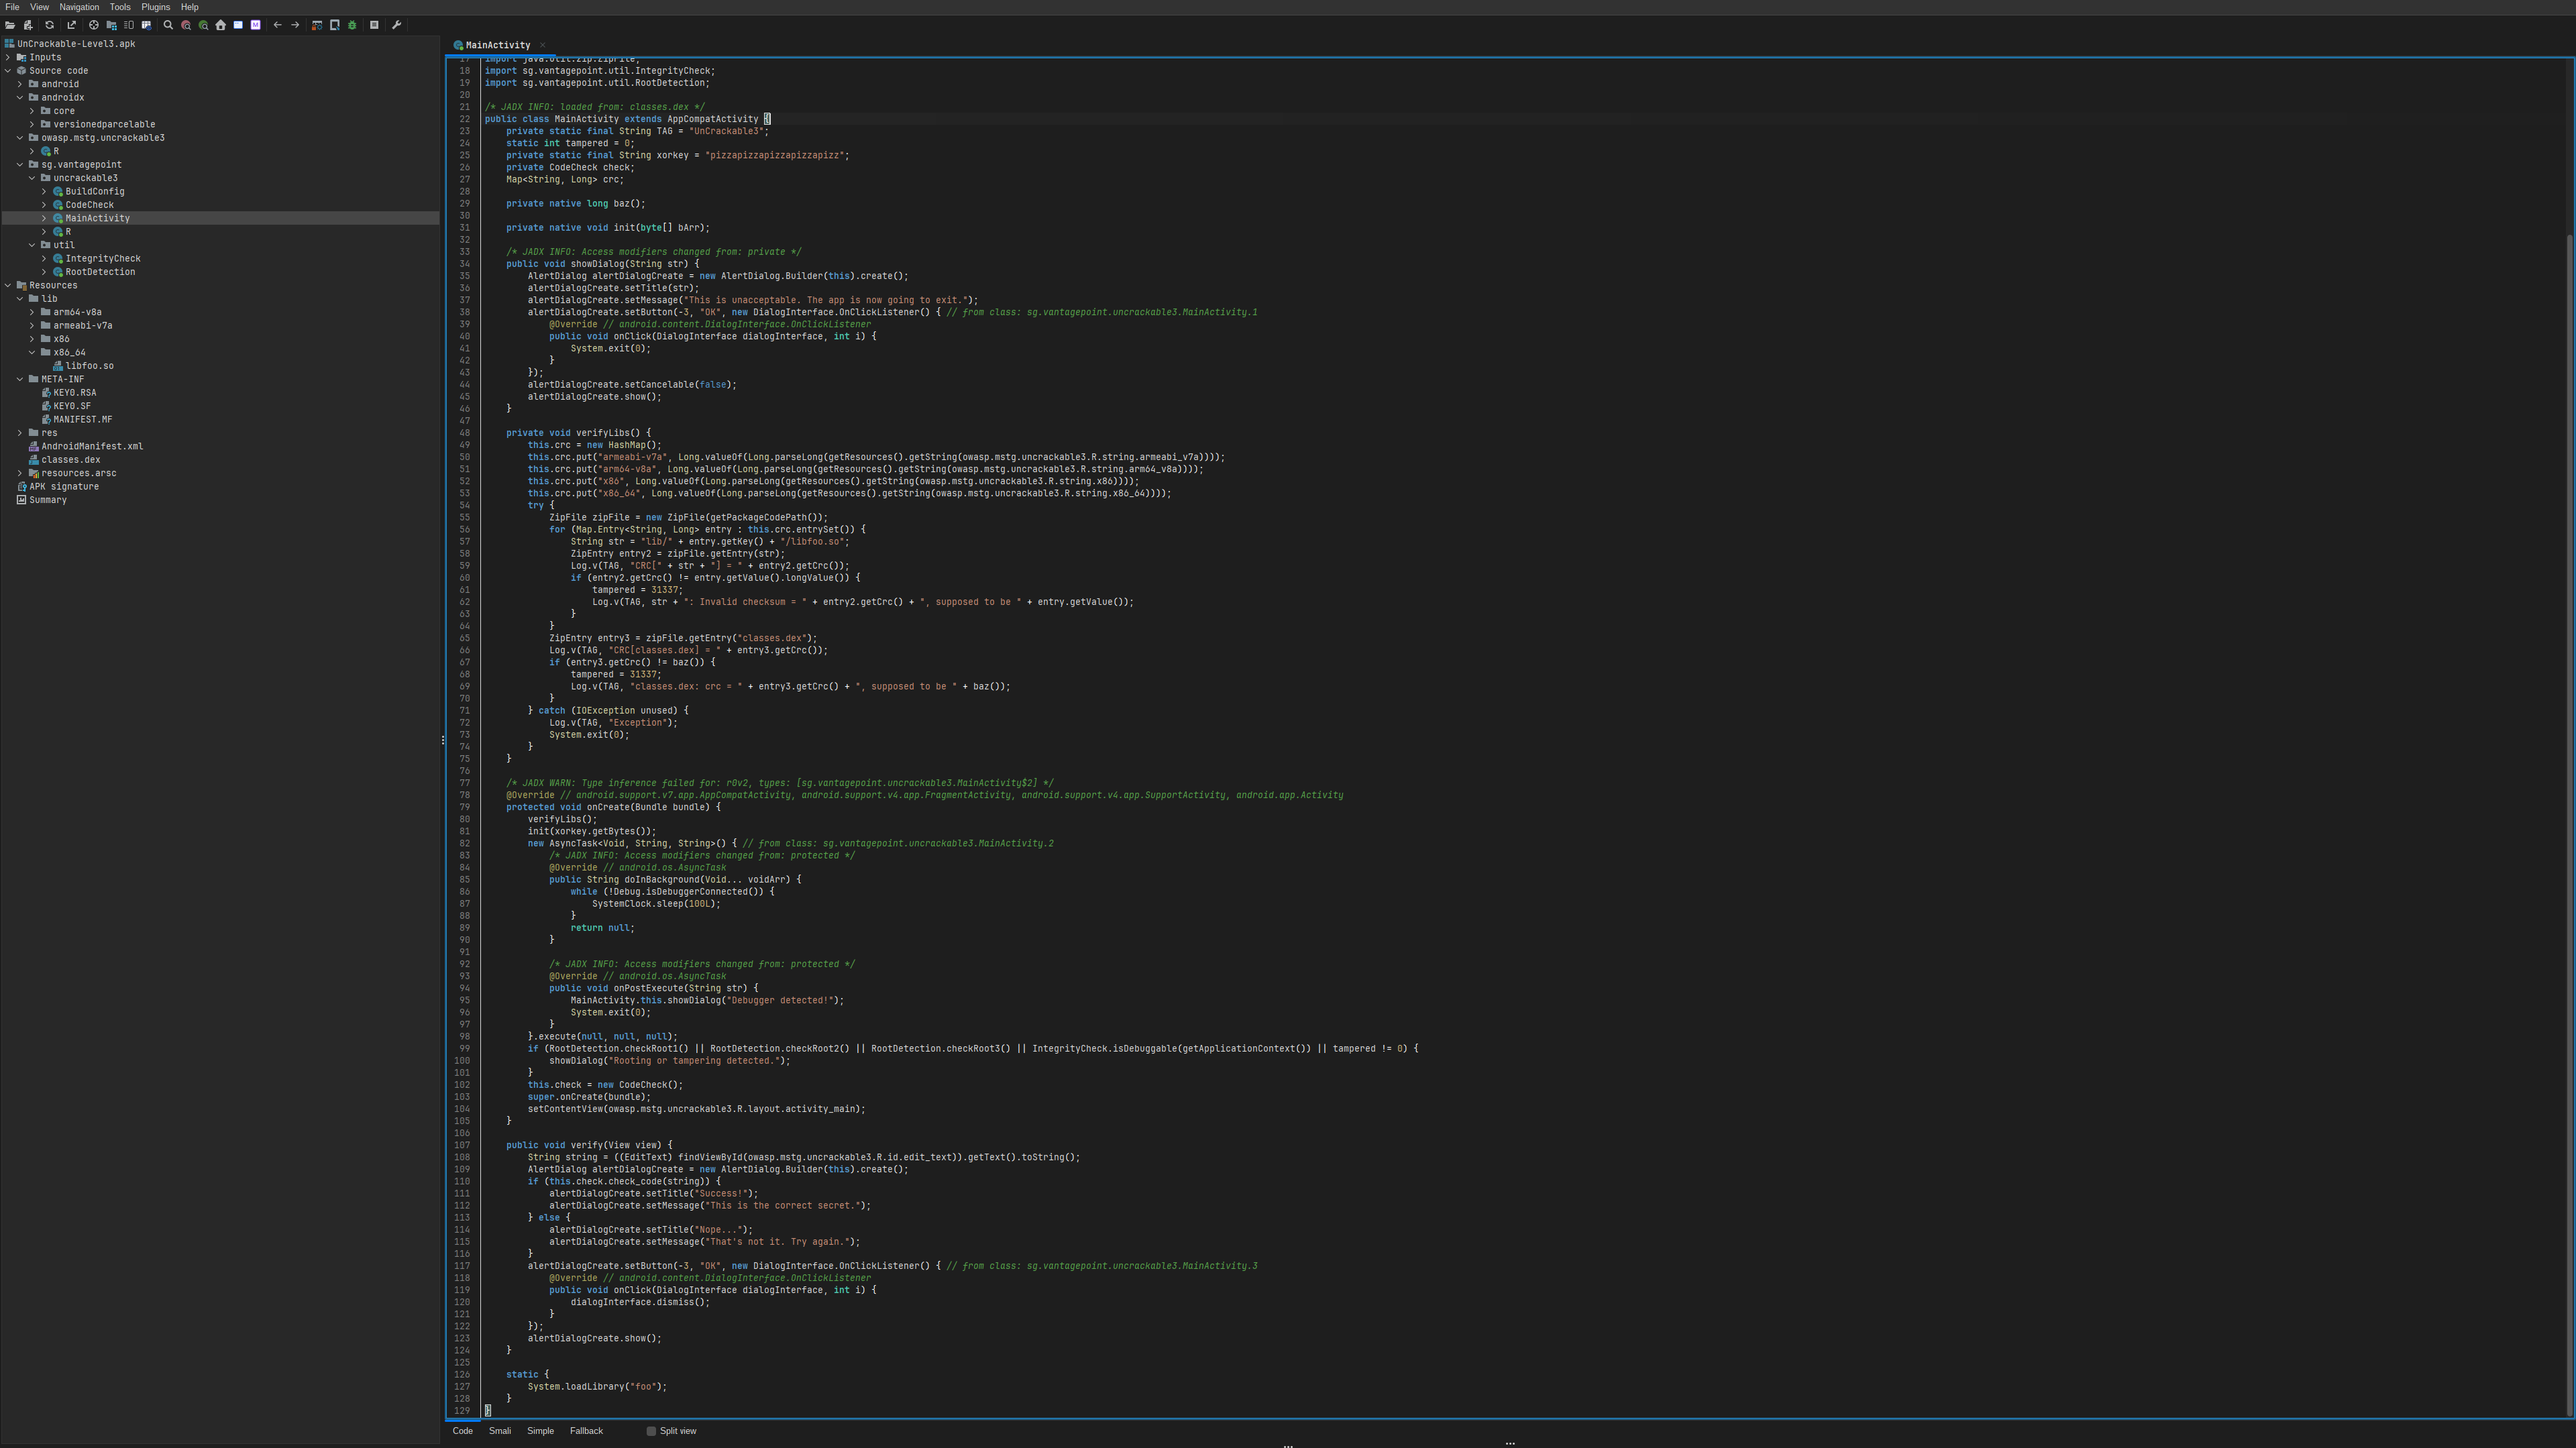Image resolution: width=2576 pixels, height=1448 pixels.
Task: Click the Application class window icon
Action: coord(238,25)
